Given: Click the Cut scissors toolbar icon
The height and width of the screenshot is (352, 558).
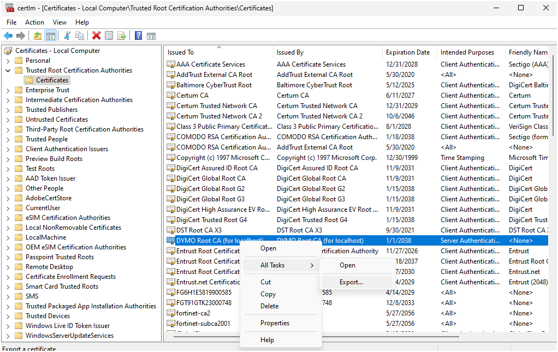Looking at the screenshot, I should pyautogui.click(x=67, y=35).
